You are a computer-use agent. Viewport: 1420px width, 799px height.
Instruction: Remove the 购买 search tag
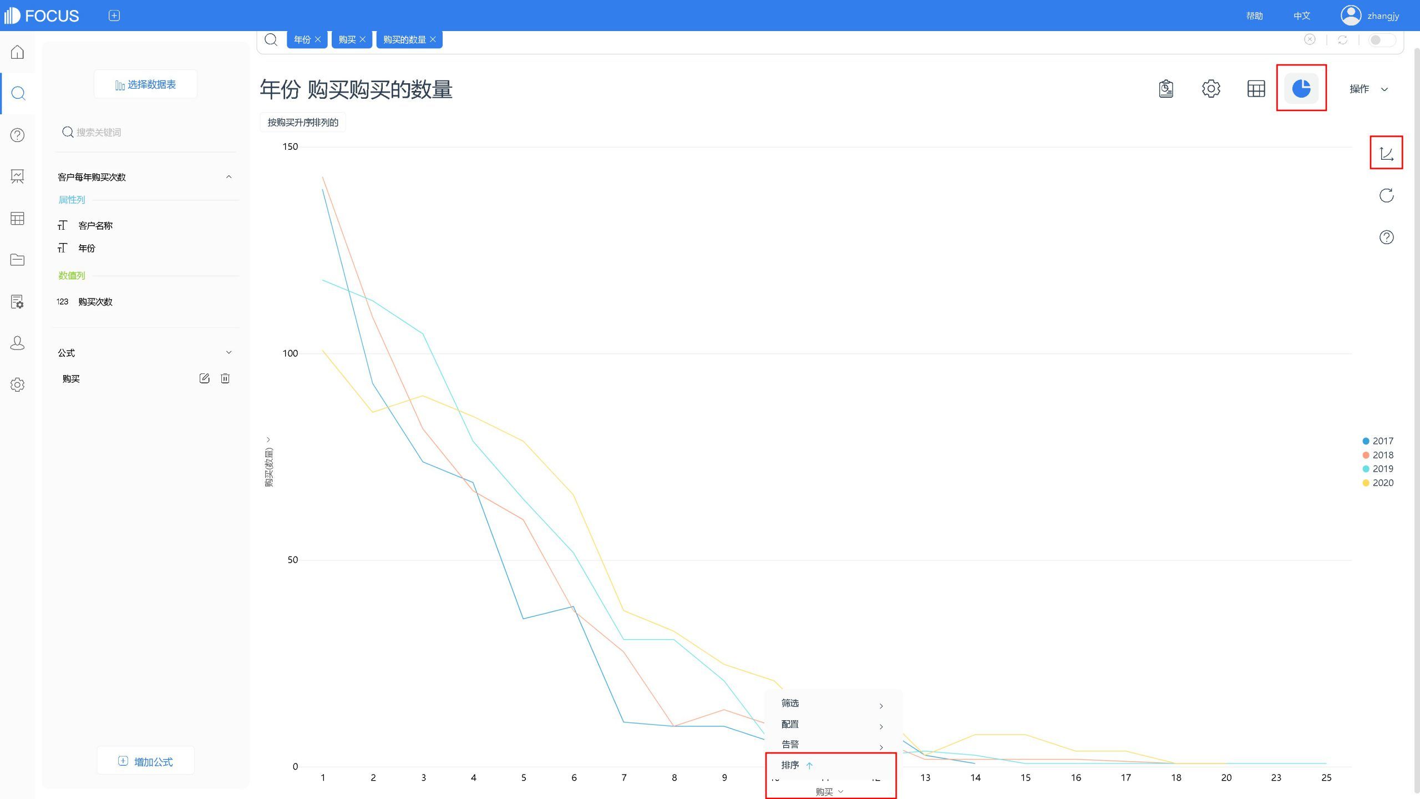click(362, 39)
